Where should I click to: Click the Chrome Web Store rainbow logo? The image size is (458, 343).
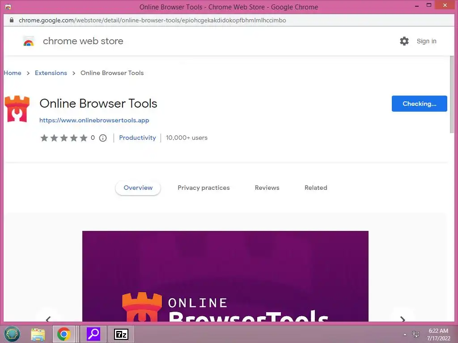pyautogui.click(x=29, y=42)
